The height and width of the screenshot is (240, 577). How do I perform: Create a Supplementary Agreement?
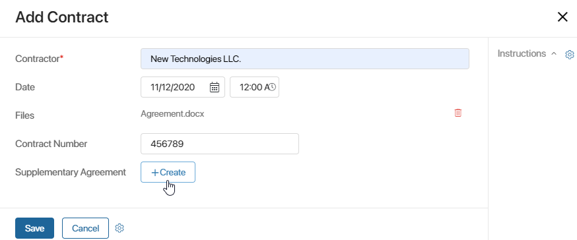tap(168, 172)
